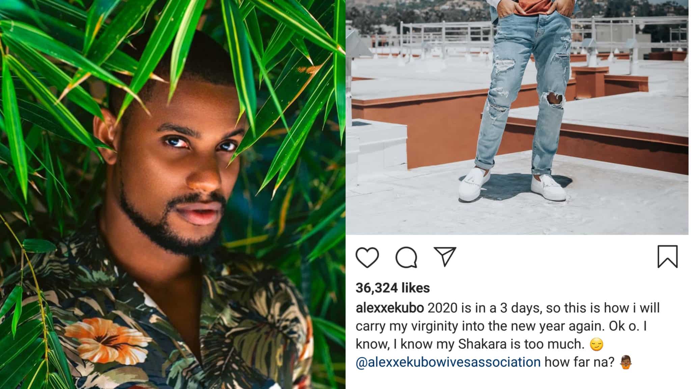Open the alexxekubo profile username
This screenshot has height=389, width=691.
point(390,308)
